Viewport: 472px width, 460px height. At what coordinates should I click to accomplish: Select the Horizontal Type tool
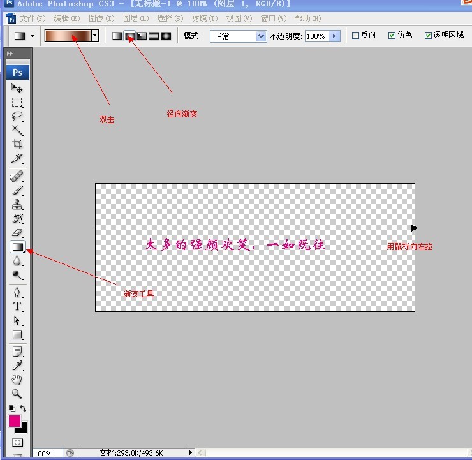click(x=17, y=306)
